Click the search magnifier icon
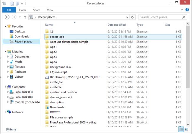The image size is (192, 134). tap(183, 17)
